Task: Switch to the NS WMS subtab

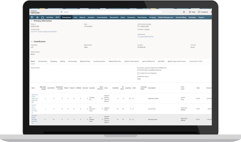Action: coord(161,61)
